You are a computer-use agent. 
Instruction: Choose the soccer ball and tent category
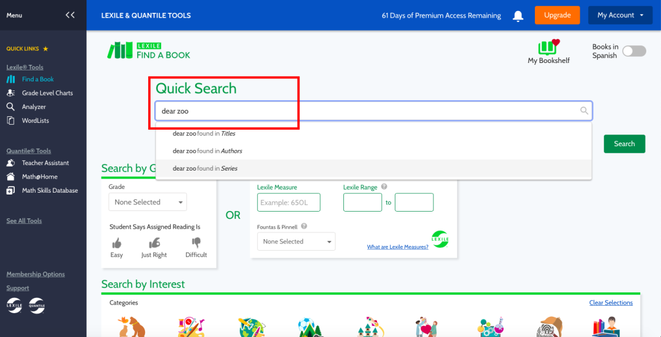pos(311,327)
